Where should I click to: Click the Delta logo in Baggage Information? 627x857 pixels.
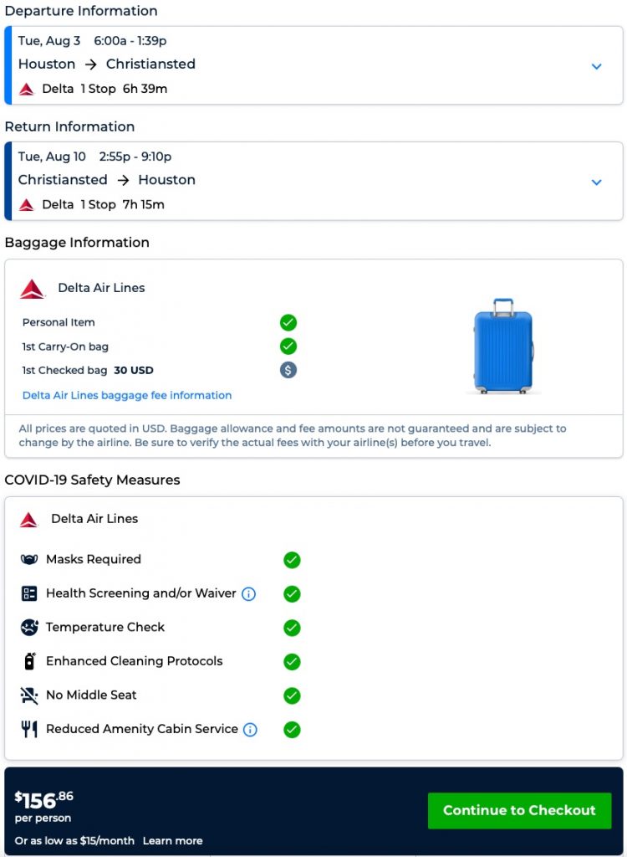[33, 289]
